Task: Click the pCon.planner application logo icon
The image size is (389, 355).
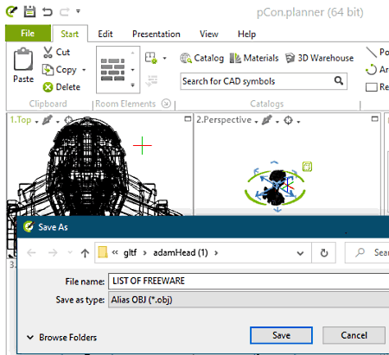Action: (x=12, y=11)
